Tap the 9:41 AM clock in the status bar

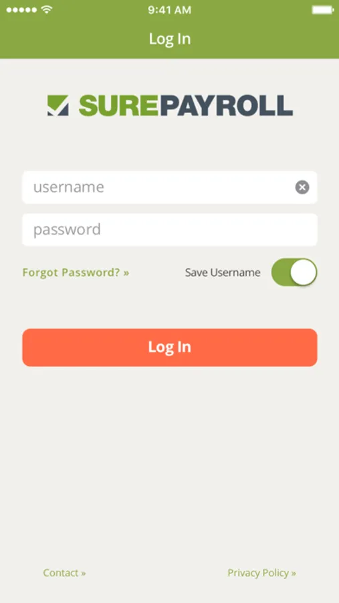[170, 10]
